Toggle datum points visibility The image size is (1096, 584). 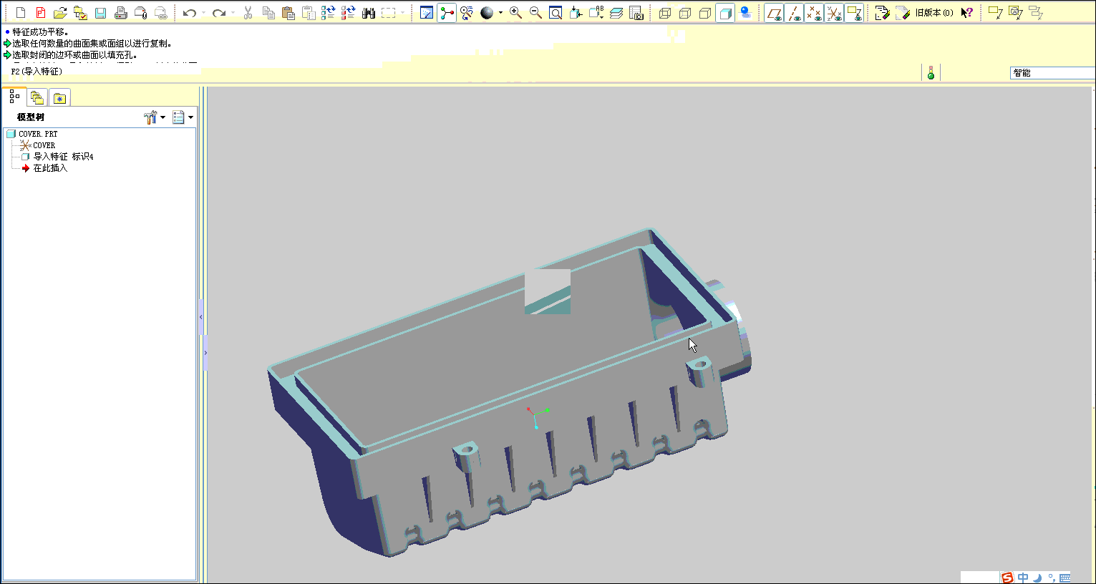click(x=814, y=13)
